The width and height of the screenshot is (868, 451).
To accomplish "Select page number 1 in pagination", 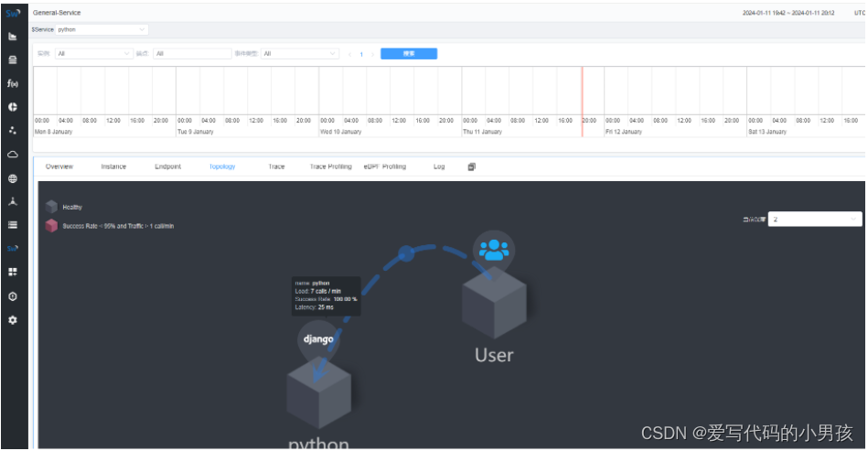I will click(x=361, y=54).
